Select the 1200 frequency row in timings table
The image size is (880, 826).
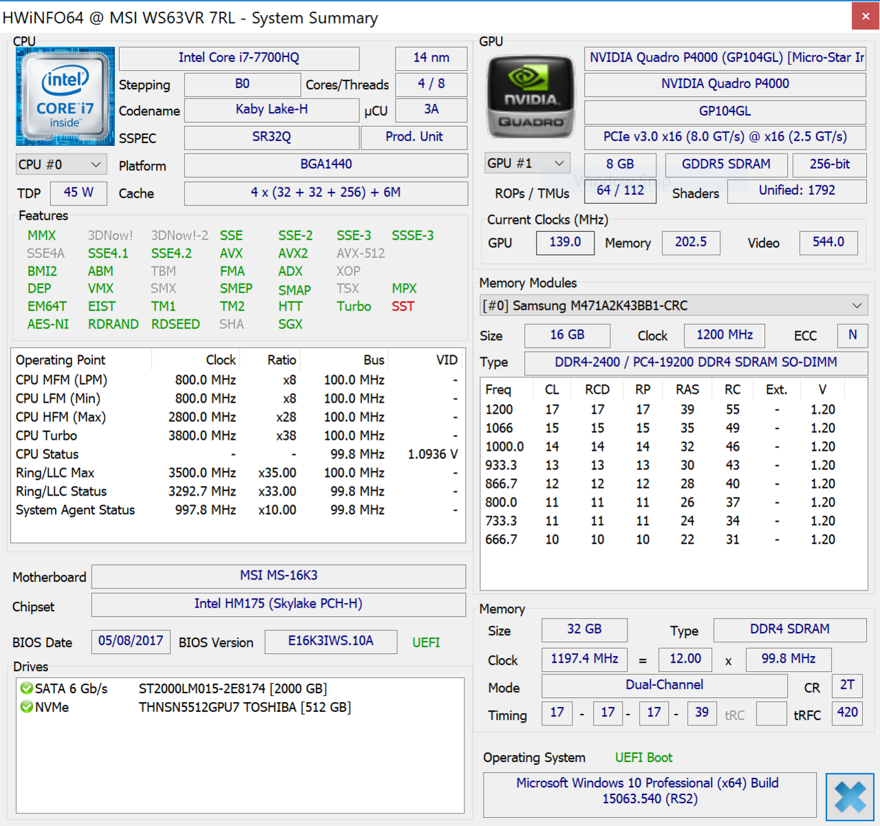point(661,410)
